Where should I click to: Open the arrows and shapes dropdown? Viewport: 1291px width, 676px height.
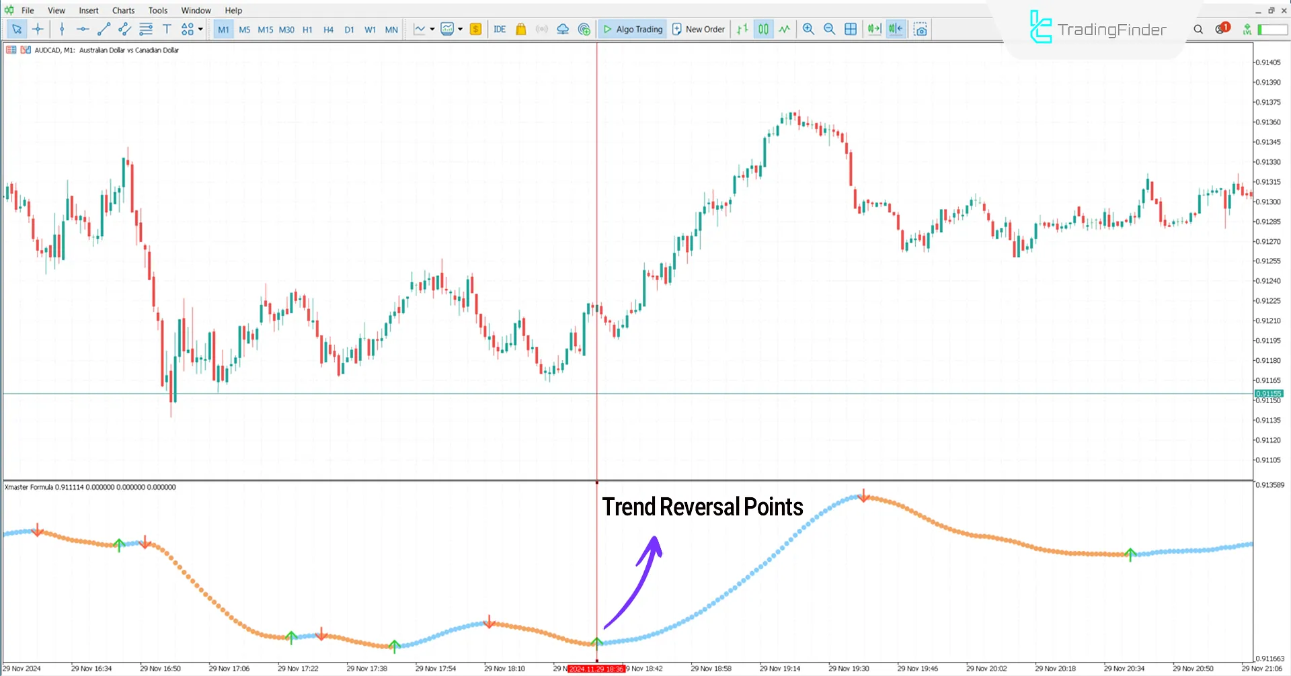[200, 29]
